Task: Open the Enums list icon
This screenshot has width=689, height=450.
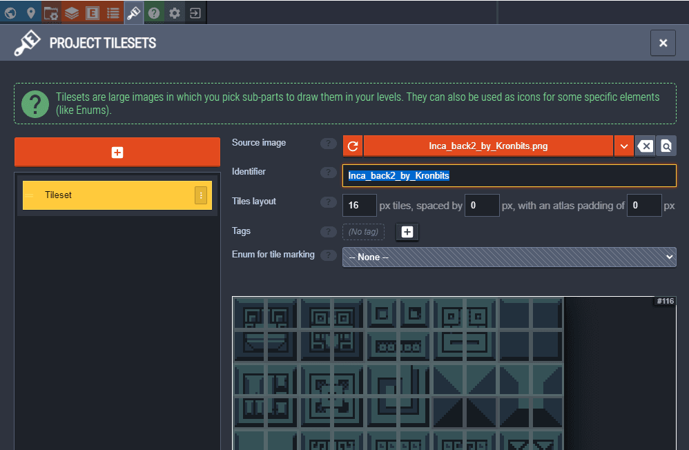Action: pyautogui.click(x=113, y=12)
